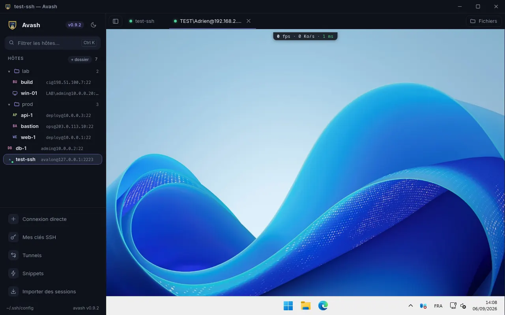This screenshot has height=315, width=505.
Task: Open Importer des sessions
Action: 53,291
